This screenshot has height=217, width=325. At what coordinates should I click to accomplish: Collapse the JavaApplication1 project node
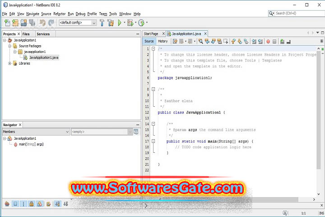pos(5,40)
